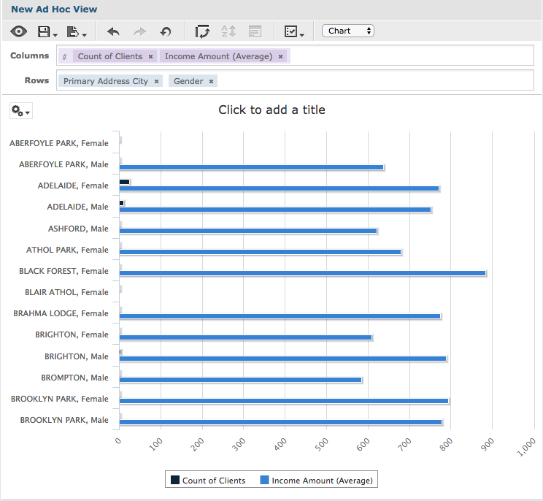
Task: Toggle Count of Clients legend swatch
Action: coord(175,480)
